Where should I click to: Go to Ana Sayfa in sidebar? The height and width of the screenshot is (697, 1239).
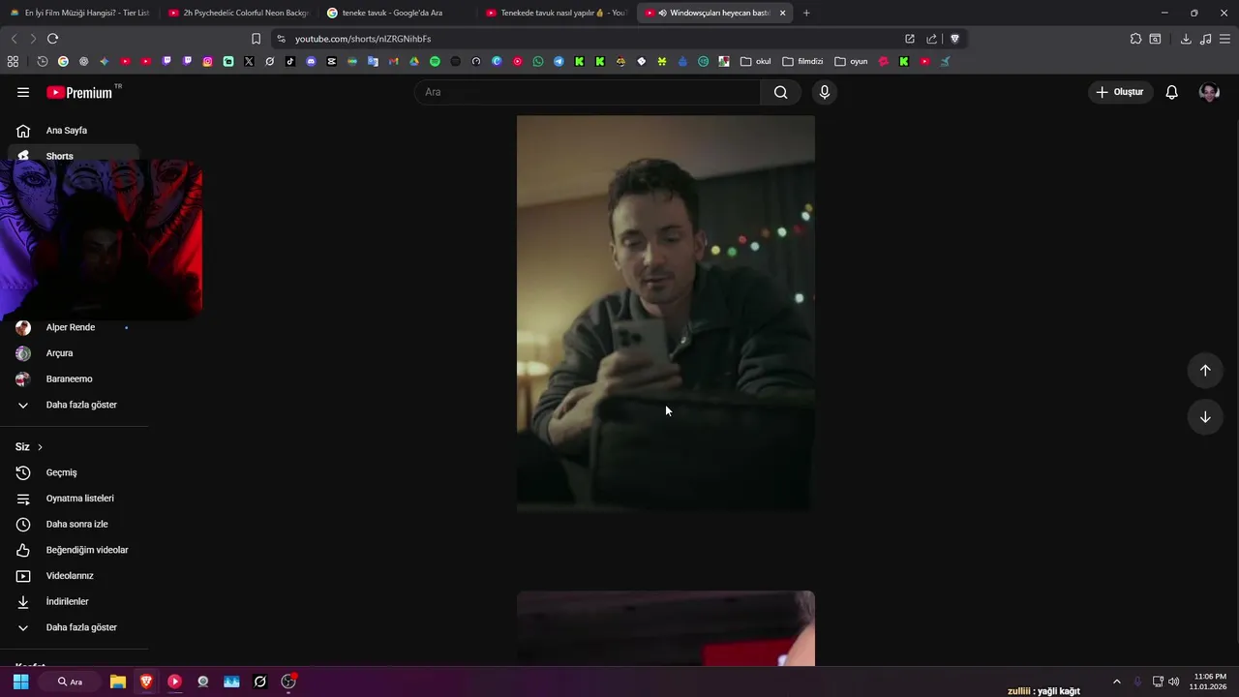(x=74, y=131)
